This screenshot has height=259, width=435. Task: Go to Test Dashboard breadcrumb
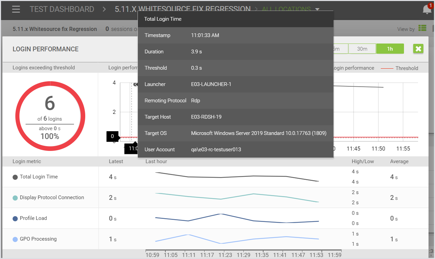coord(62,9)
